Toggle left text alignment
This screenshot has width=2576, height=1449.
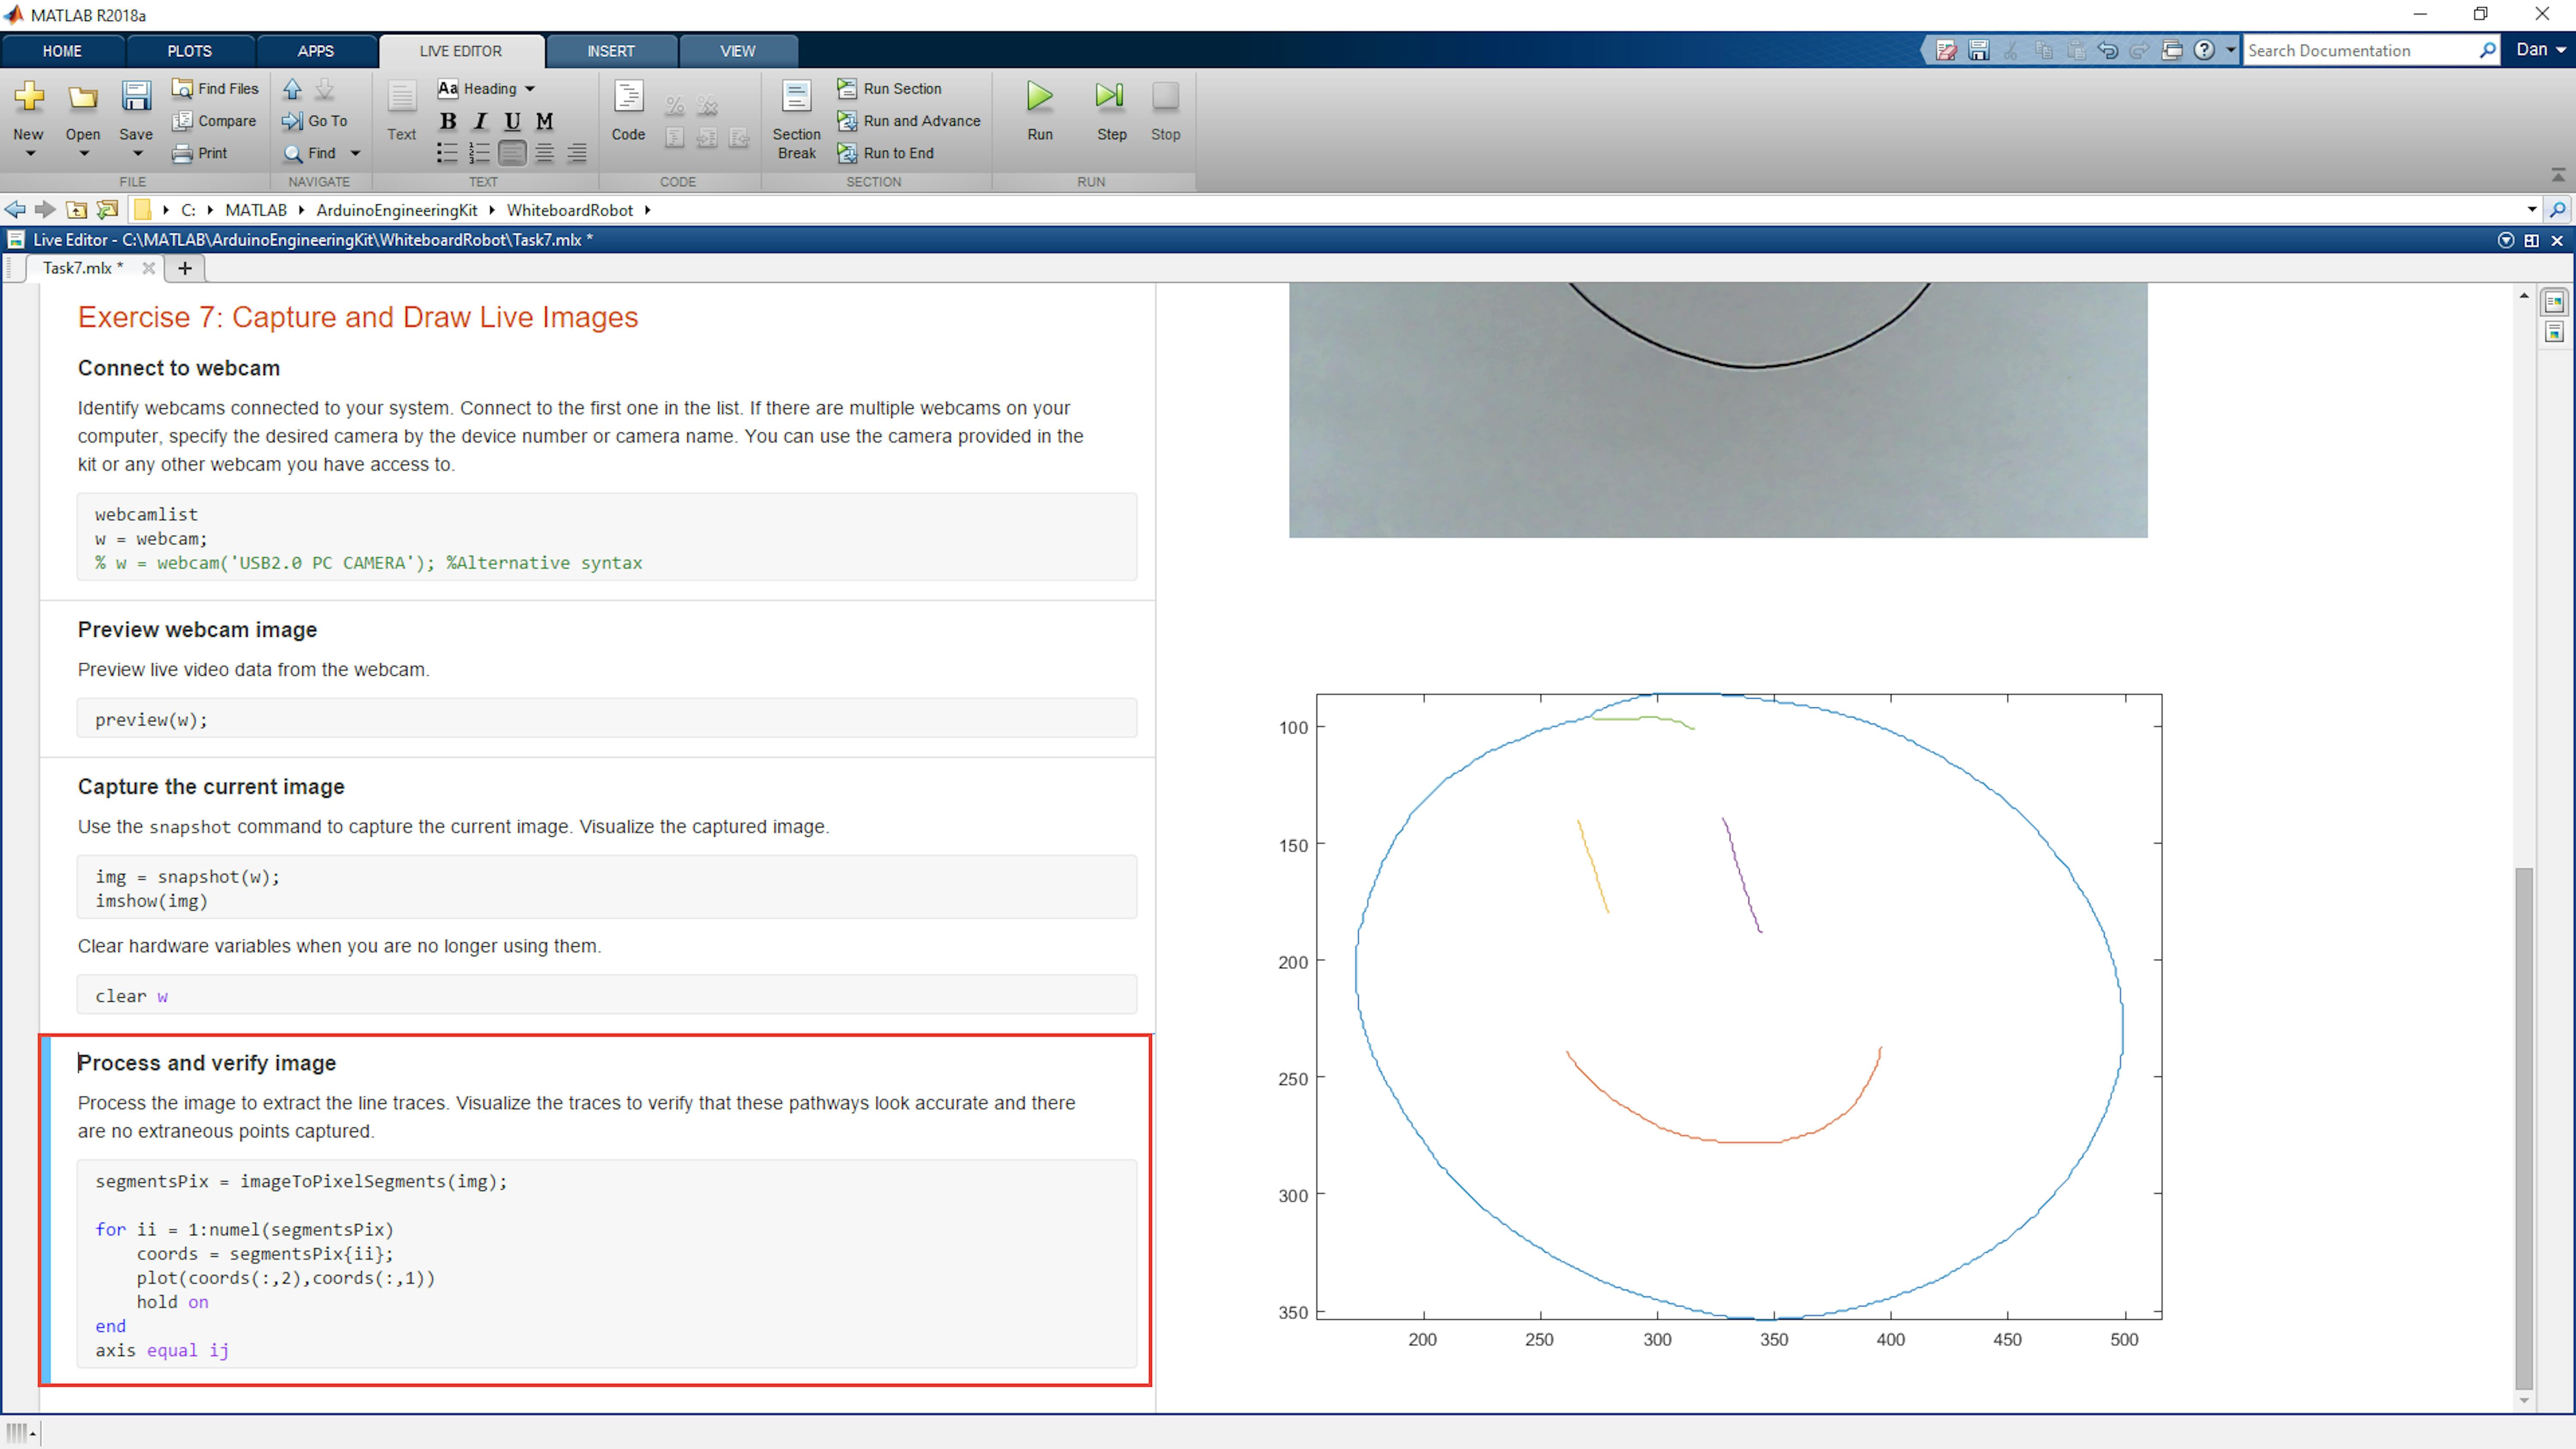coord(512,153)
